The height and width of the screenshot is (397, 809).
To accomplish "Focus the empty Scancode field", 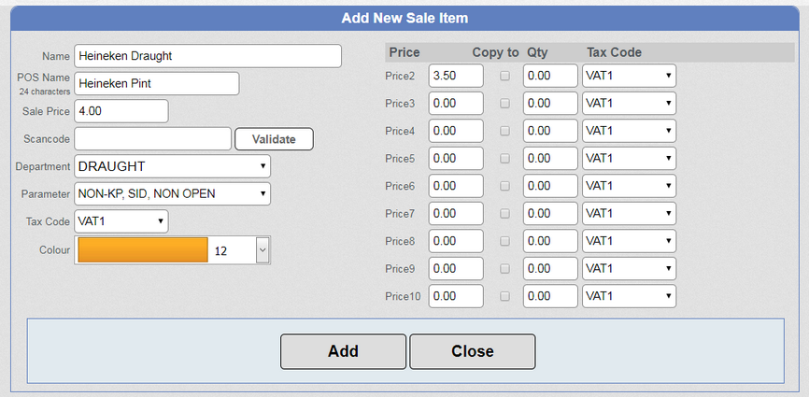I will (152, 139).
